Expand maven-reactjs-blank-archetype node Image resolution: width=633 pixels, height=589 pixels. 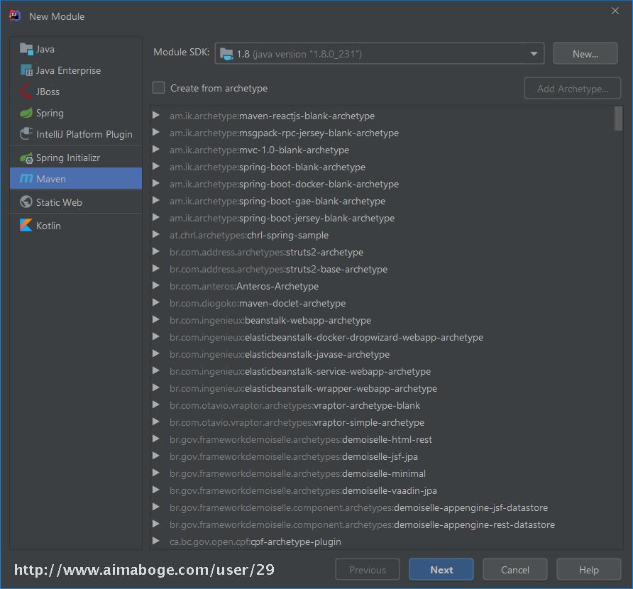(156, 116)
